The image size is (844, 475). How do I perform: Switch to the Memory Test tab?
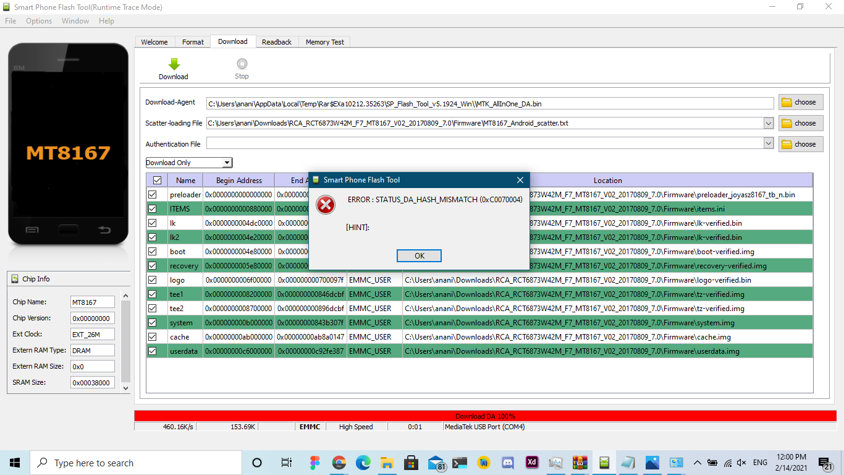[325, 42]
